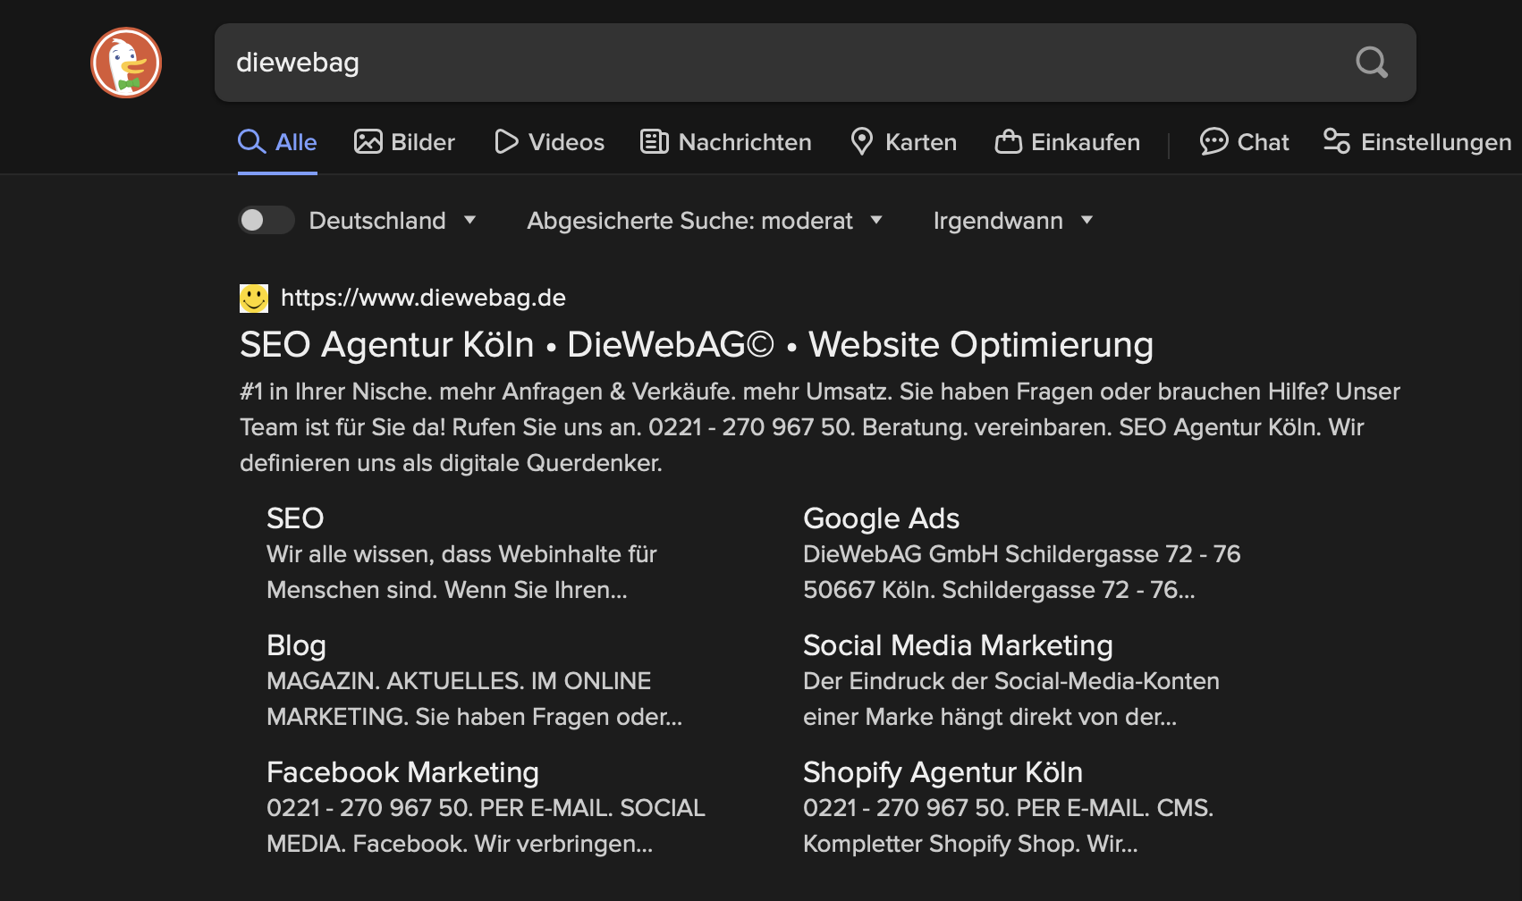The width and height of the screenshot is (1522, 901).
Task: Open the Google Ads sitelink
Action: [881, 518]
